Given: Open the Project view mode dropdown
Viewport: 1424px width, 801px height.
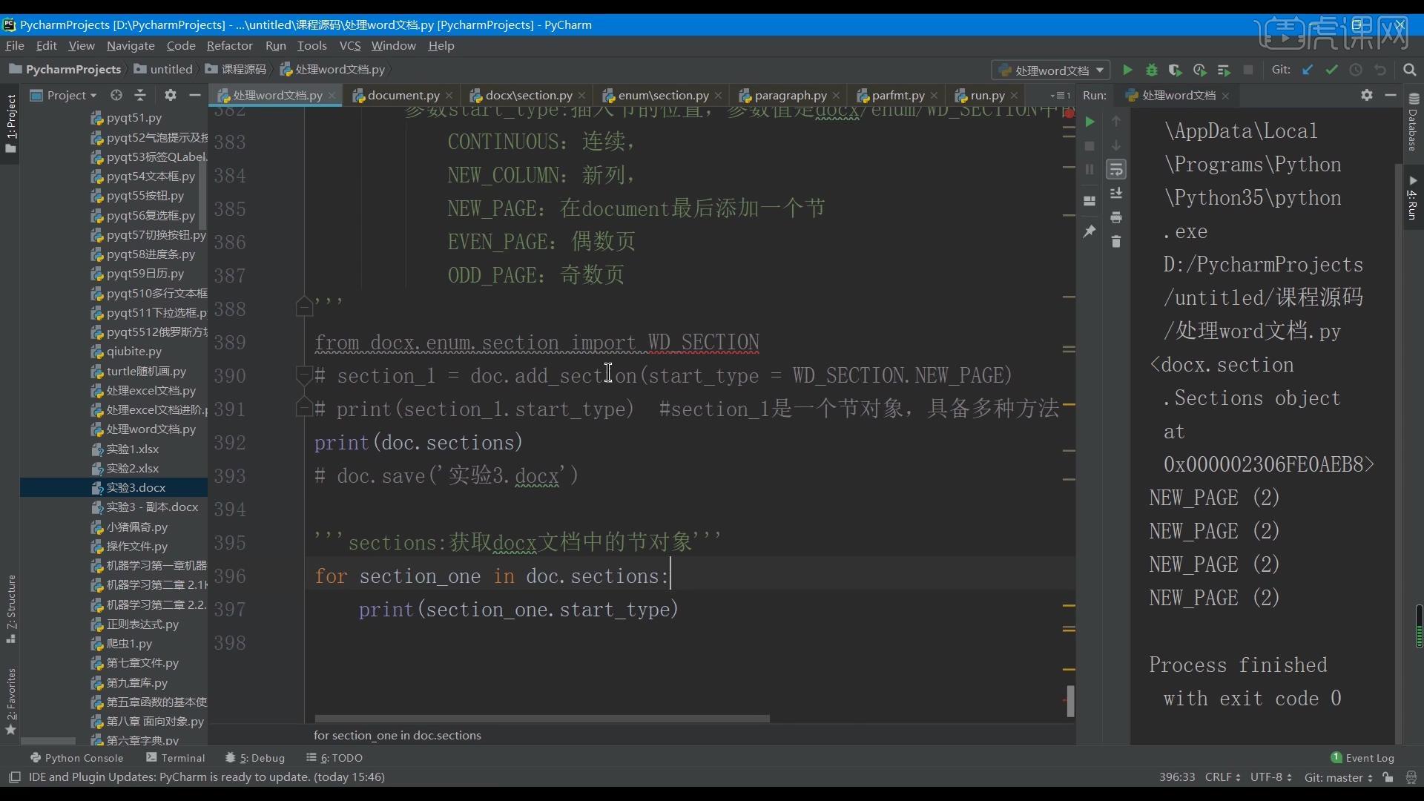Looking at the screenshot, I should (64, 95).
